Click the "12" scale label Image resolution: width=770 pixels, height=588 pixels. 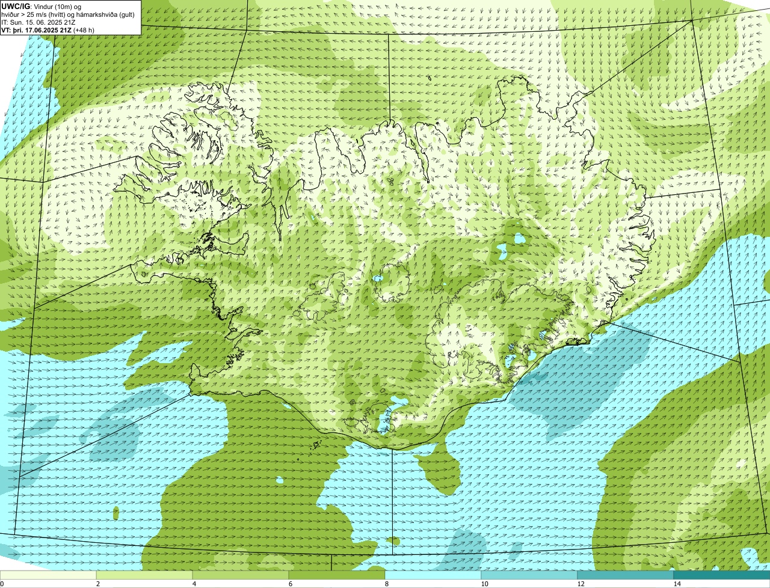[x=580, y=584]
